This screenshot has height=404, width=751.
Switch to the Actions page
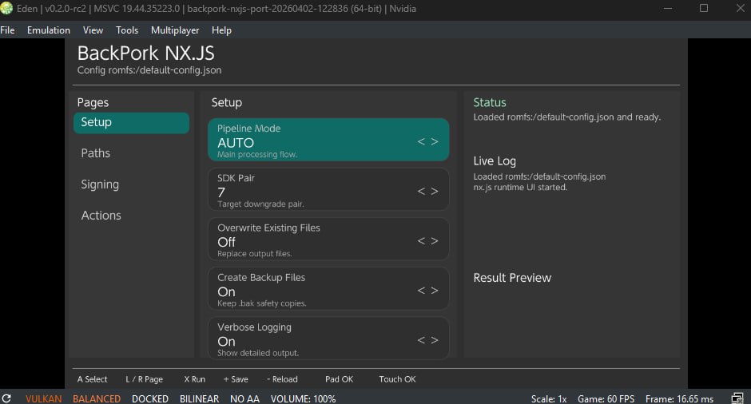[101, 216]
